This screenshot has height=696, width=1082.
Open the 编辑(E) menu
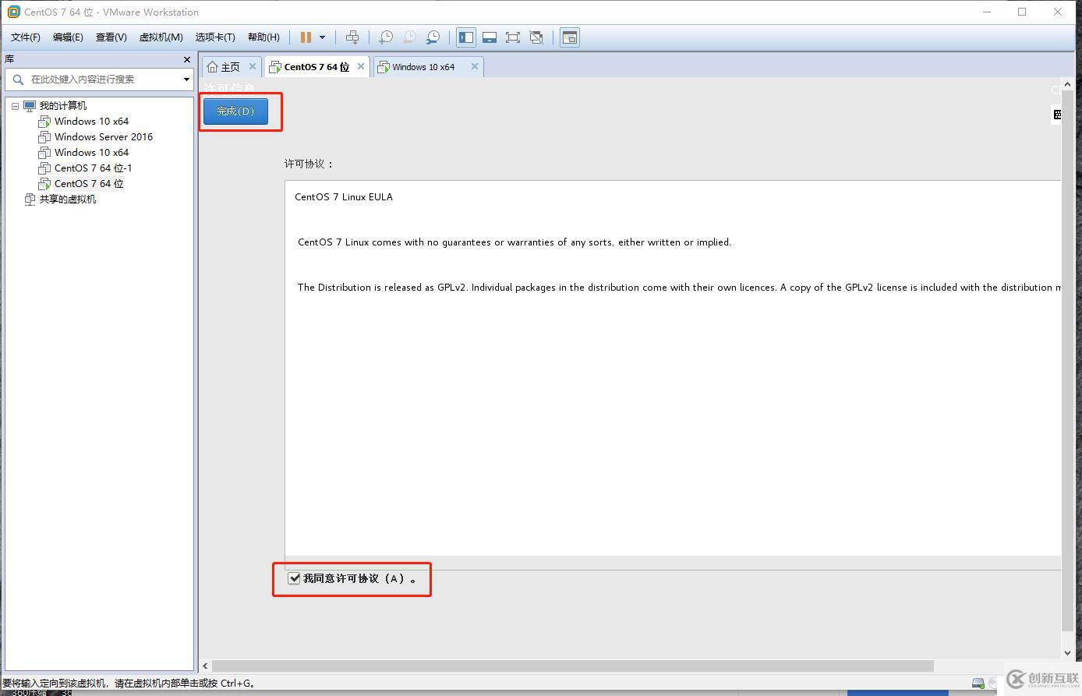68,37
